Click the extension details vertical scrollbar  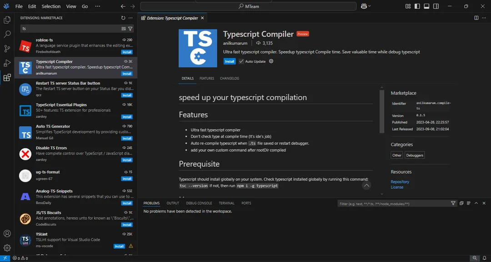tap(382, 111)
